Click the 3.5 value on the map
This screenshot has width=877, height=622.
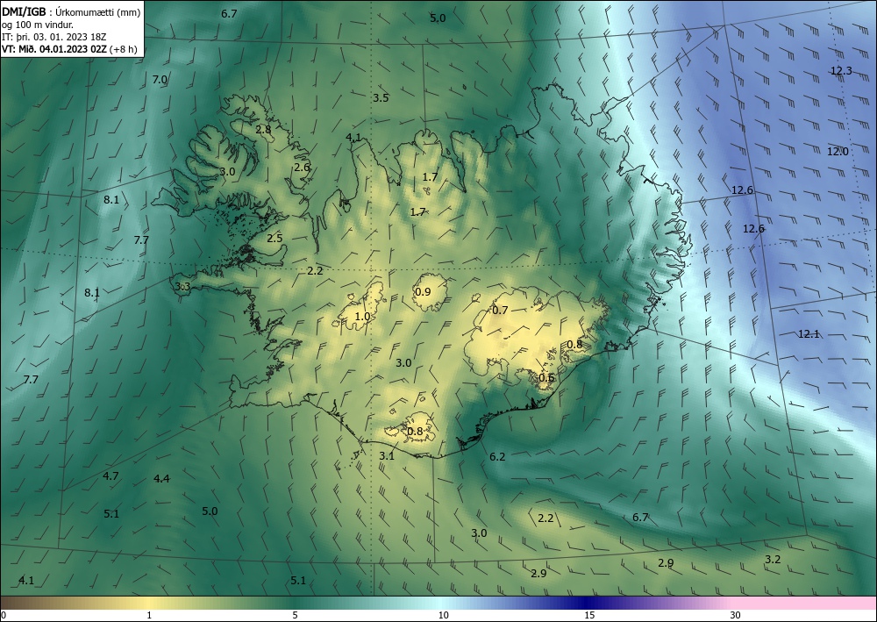point(381,98)
